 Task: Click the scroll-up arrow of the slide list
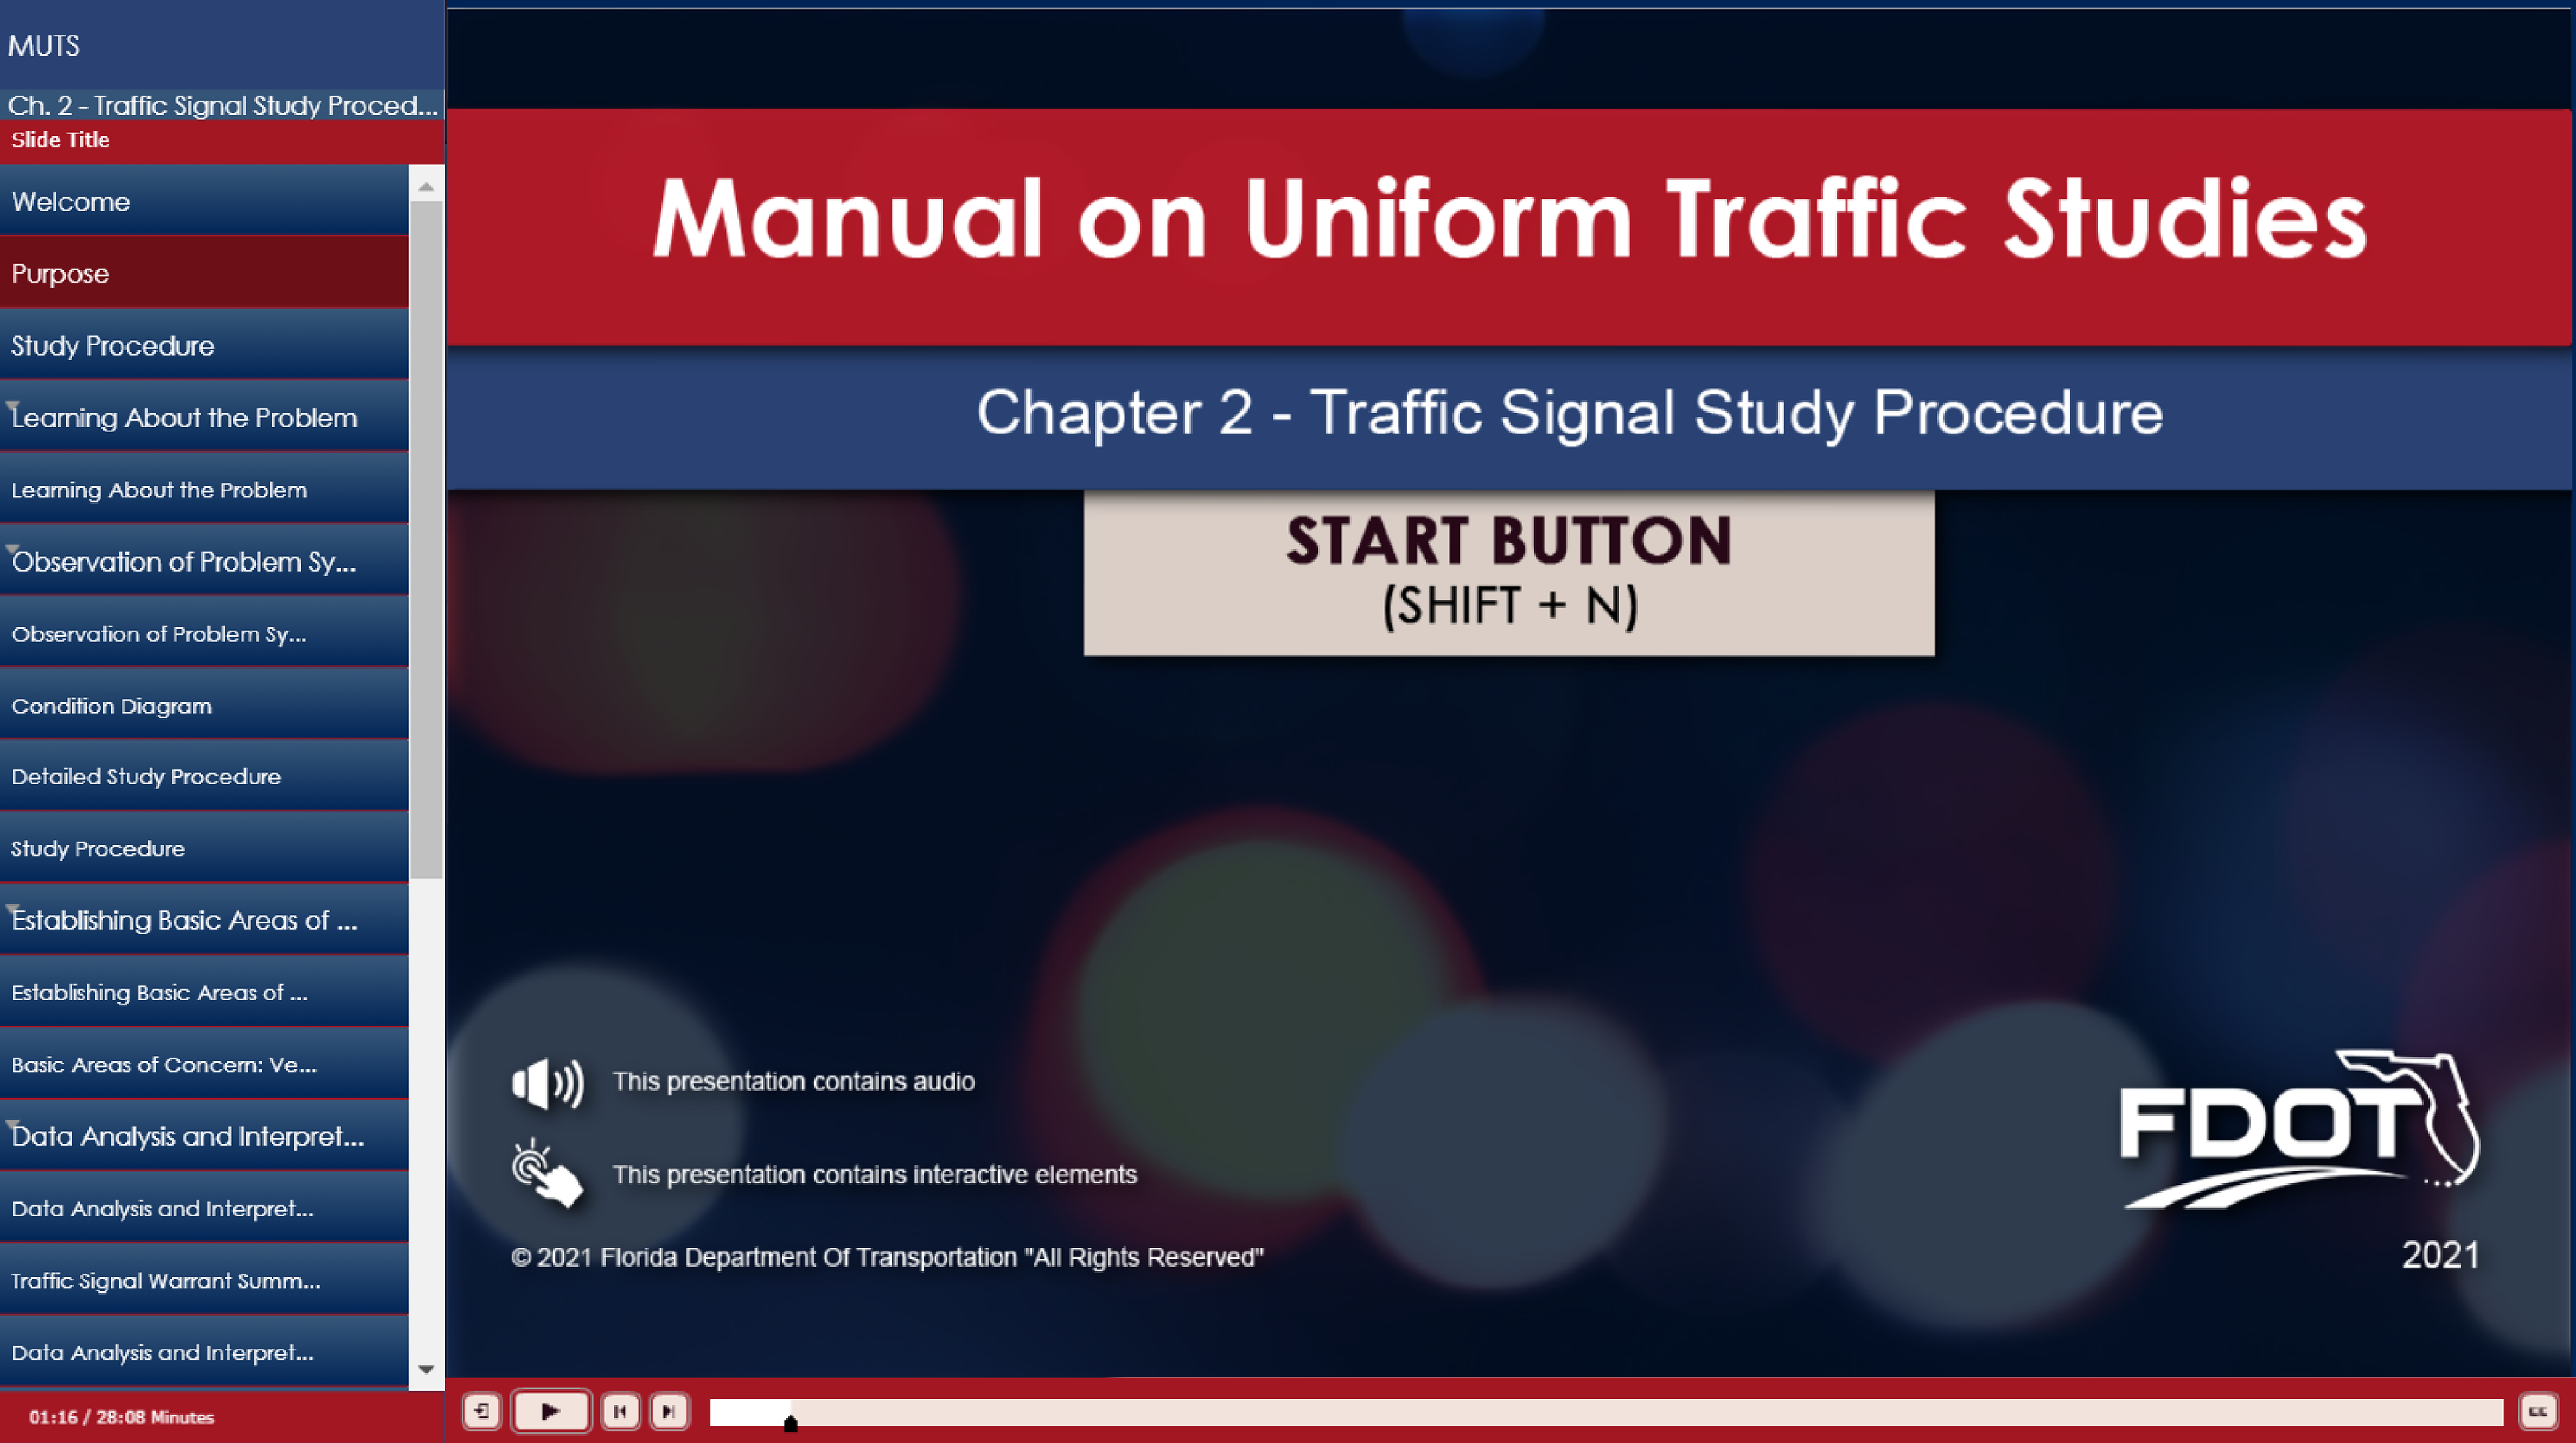tap(426, 187)
